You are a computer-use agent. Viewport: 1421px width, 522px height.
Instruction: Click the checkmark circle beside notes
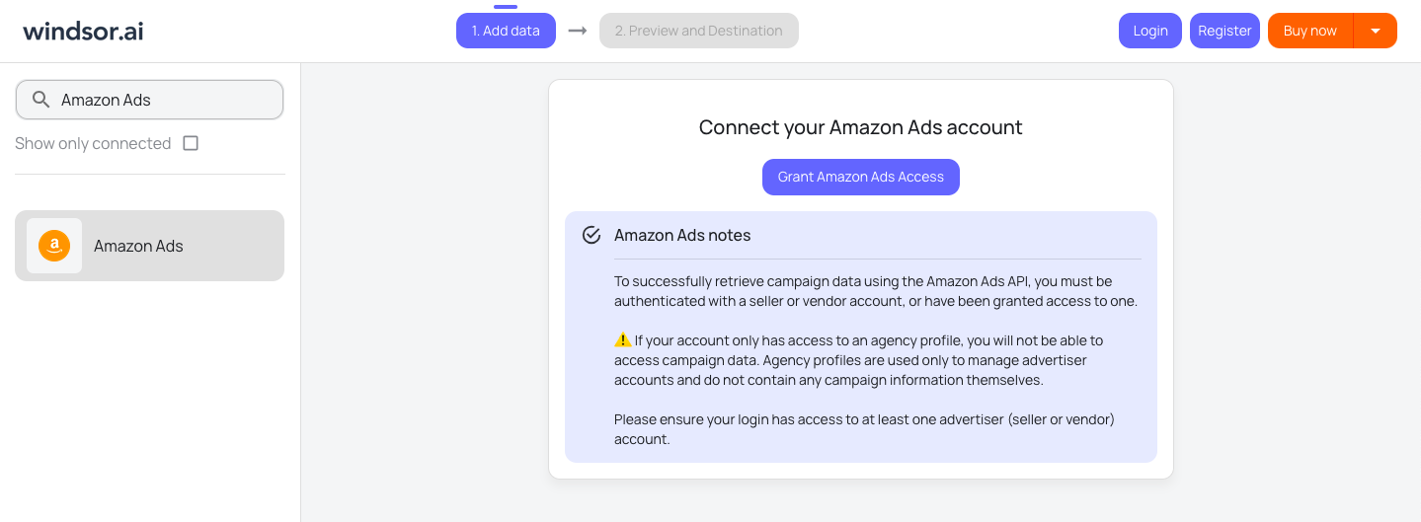(592, 235)
